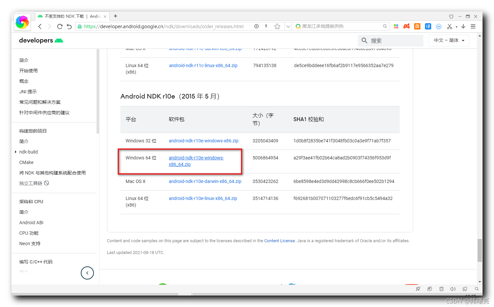Screen dimensions: 494x307
Task: Click the Android NDK r10e heading
Action: pyautogui.click(x=170, y=96)
